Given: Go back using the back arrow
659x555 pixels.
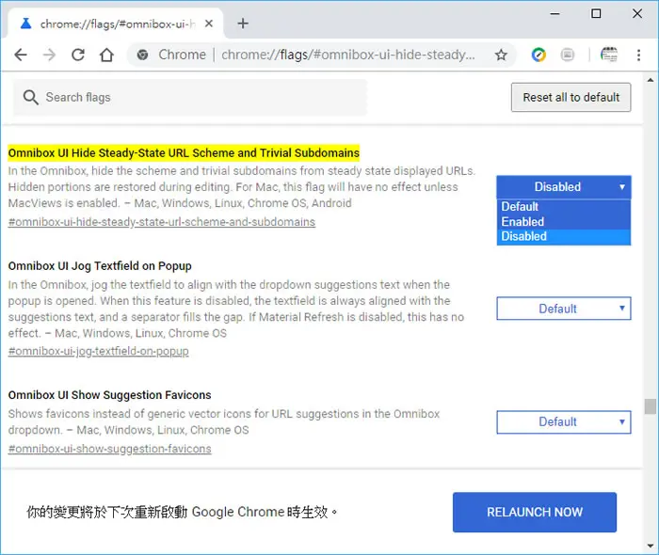Looking at the screenshot, I should point(21,55).
